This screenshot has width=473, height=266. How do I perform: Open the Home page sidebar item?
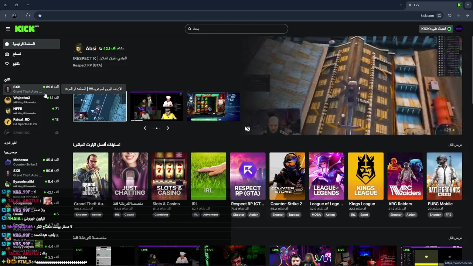pos(31,44)
